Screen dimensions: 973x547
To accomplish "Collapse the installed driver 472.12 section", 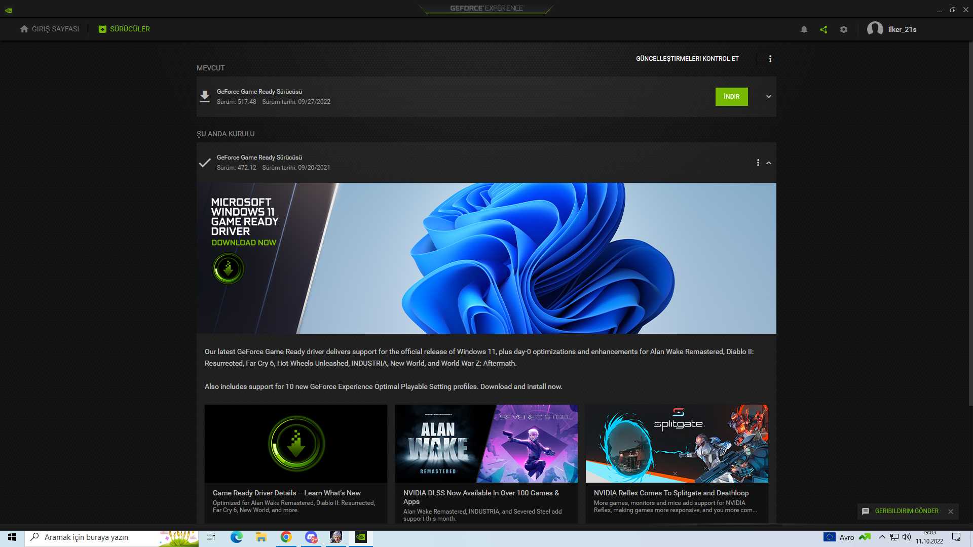I will click(x=769, y=163).
